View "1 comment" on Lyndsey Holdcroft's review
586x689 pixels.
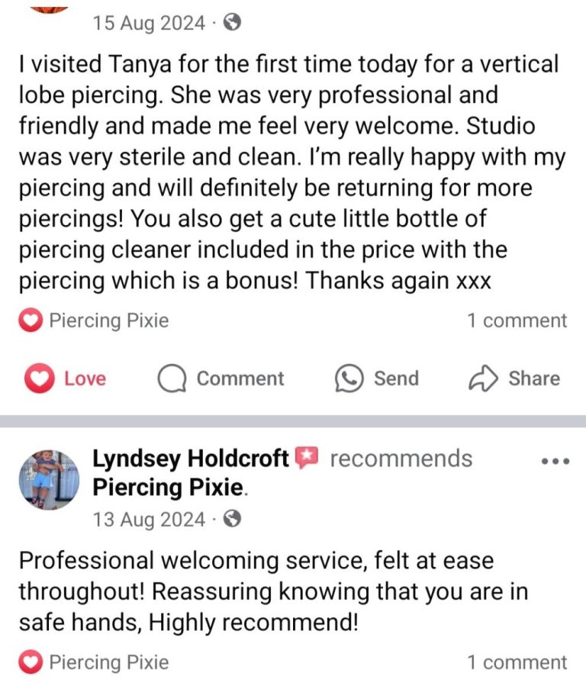pos(517,663)
